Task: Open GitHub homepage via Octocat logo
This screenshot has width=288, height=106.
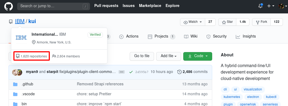Action: 9,6
